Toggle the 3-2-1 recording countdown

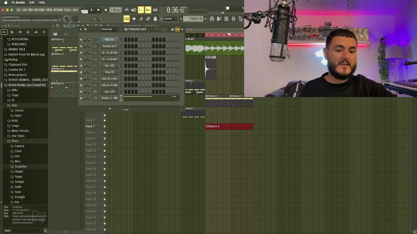(x=141, y=10)
